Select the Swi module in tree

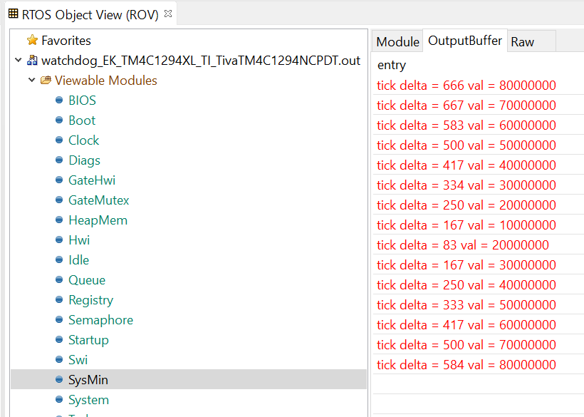pyautogui.click(x=78, y=360)
